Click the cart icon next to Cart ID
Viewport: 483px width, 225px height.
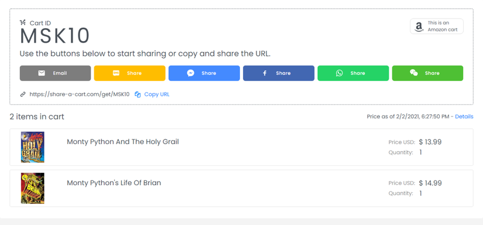(23, 22)
